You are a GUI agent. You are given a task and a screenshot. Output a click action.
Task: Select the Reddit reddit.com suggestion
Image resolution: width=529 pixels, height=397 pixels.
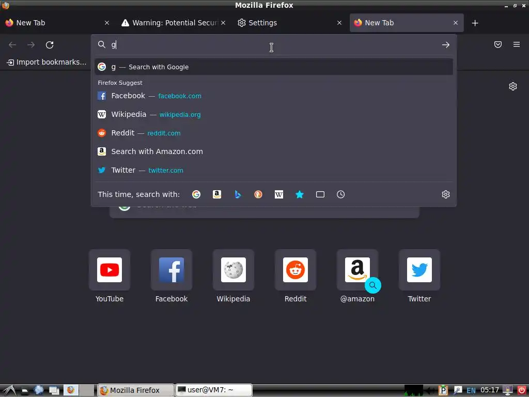pyautogui.click(x=274, y=133)
